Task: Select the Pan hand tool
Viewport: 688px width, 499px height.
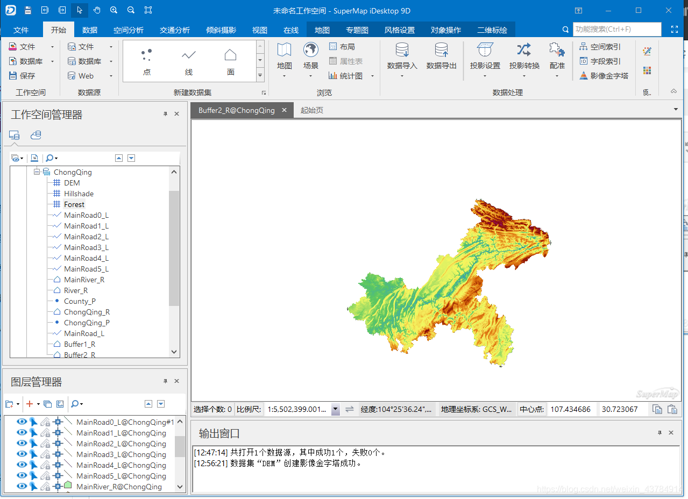Action: click(97, 10)
